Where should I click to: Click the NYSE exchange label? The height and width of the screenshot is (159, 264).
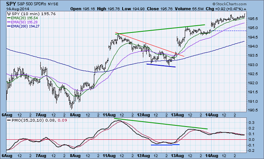pyautogui.click(x=53, y=4)
